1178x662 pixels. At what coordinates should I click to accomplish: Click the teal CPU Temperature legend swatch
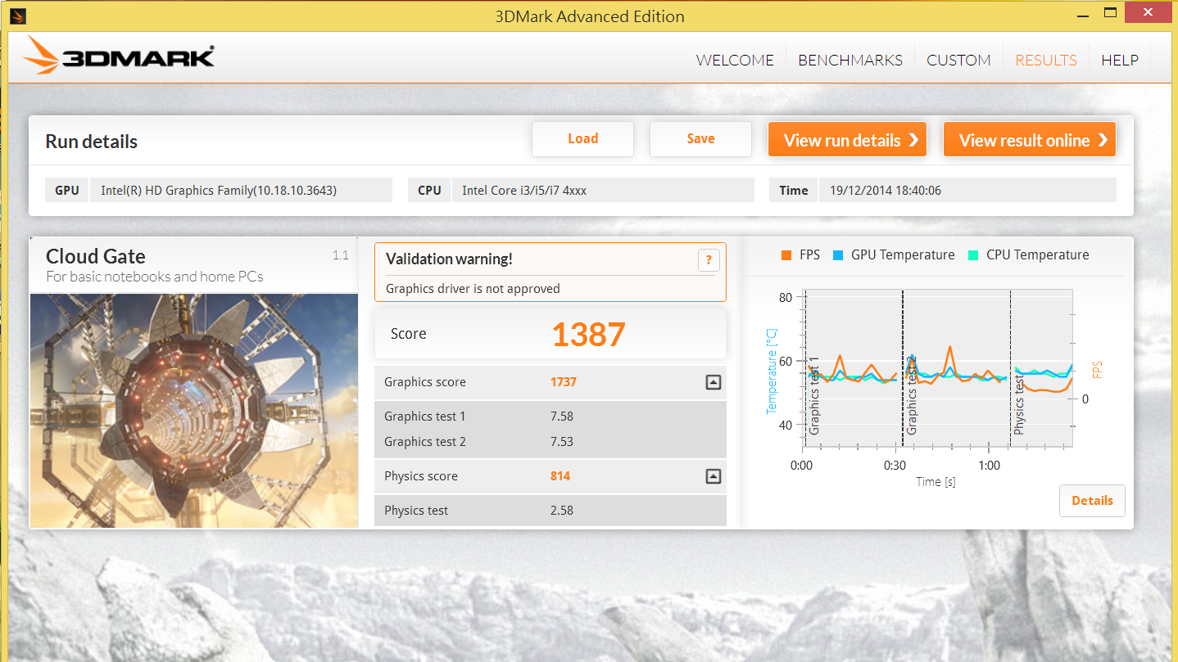[972, 254]
